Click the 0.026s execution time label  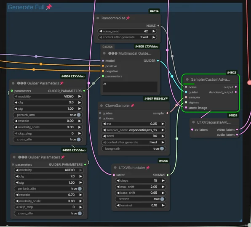click(x=107, y=47)
